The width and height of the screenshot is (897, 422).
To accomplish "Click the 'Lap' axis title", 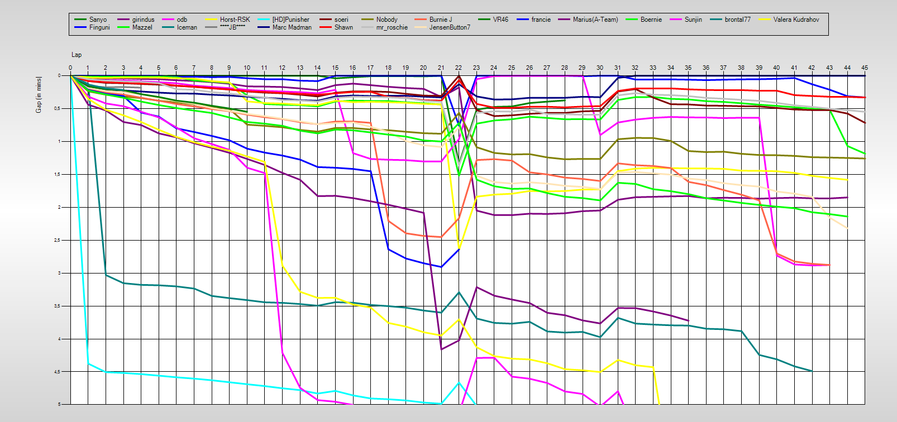I will (77, 55).
